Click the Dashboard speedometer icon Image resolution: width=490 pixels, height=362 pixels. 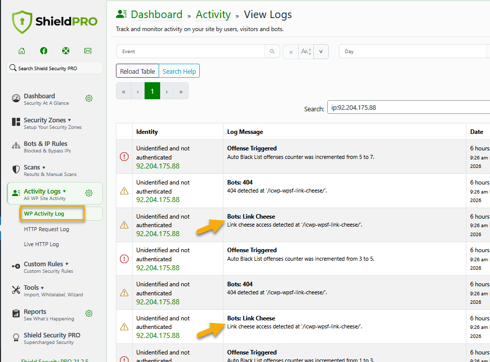16,99
